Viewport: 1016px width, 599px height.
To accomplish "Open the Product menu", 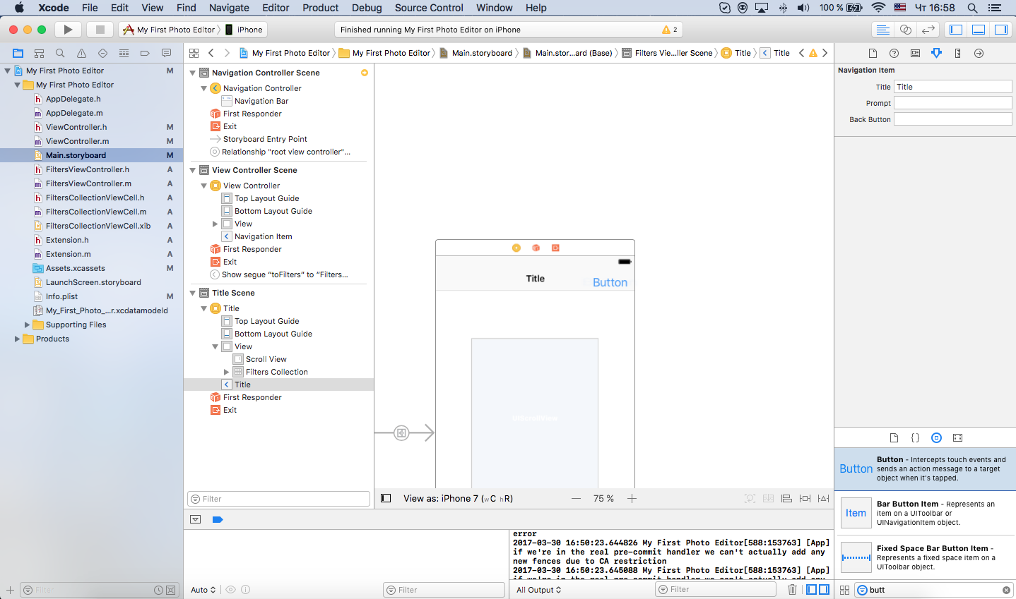I will click(x=321, y=8).
